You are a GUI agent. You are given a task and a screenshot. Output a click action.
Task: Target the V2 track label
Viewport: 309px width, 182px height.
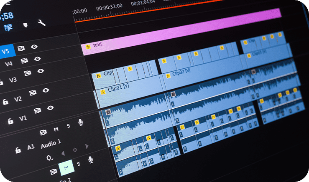point(18,99)
